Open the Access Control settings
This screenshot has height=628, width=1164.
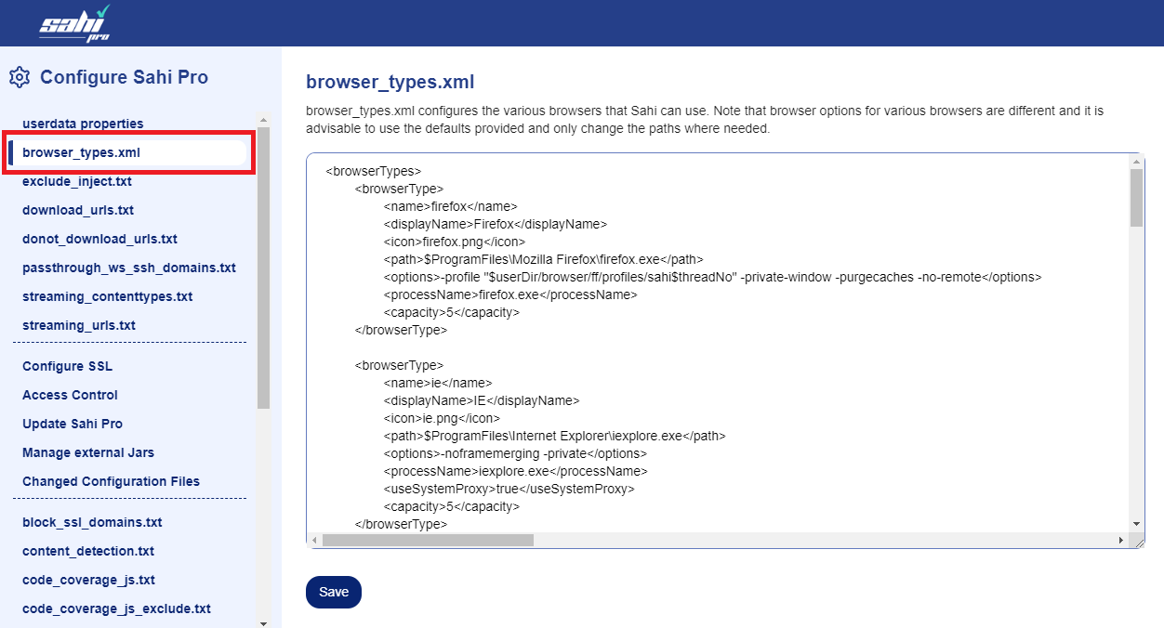point(70,395)
